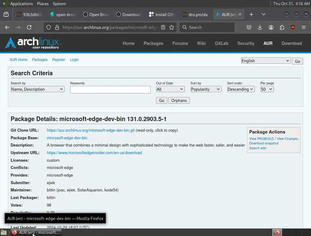Image resolution: width=311 pixels, height=236 pixels.
Task: Open the System menu
Action: (59, 4)
